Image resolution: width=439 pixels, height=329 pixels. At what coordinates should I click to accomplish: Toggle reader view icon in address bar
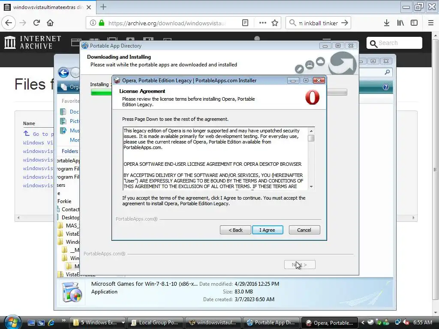245,23
